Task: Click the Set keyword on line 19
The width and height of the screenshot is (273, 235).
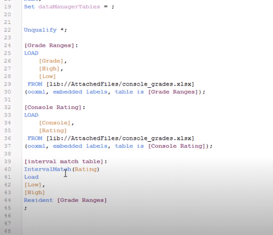Action: (29, 7)
